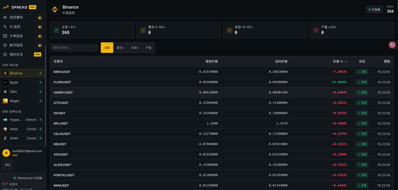Select the Aster DEX icon

click(5, 129)
